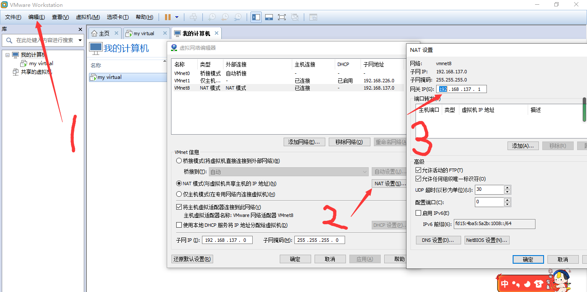
Task: Open the 编辑(E) menu
Action: (x=37, y=17)
